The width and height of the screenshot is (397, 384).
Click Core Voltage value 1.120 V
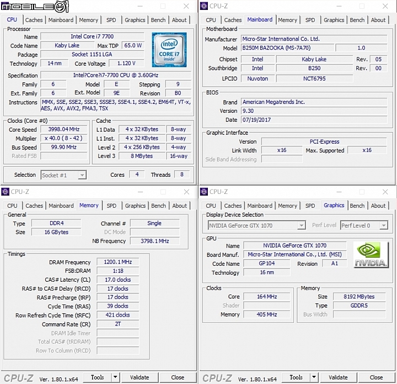(x=126, y=63)
